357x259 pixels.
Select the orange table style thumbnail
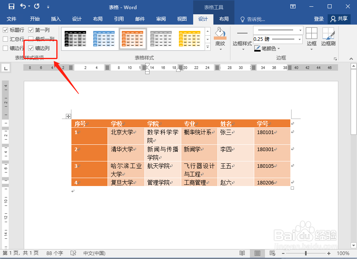[x=132, y=39]
